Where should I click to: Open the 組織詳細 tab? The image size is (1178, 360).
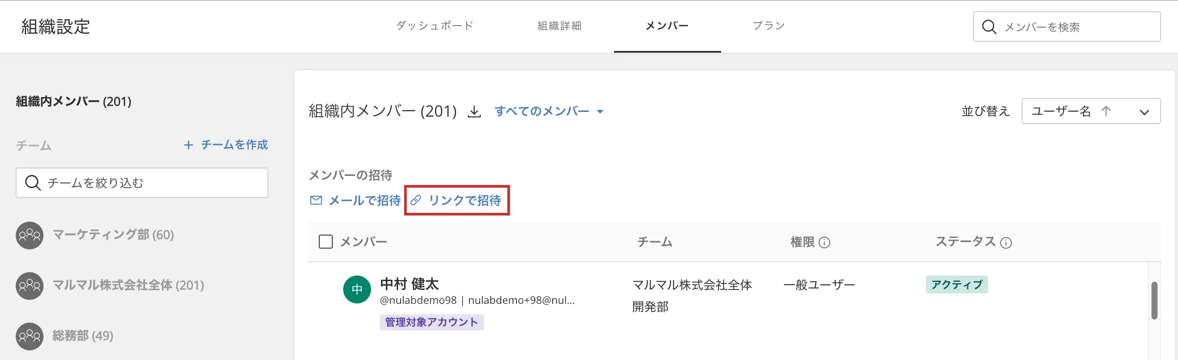pos(559,26)
